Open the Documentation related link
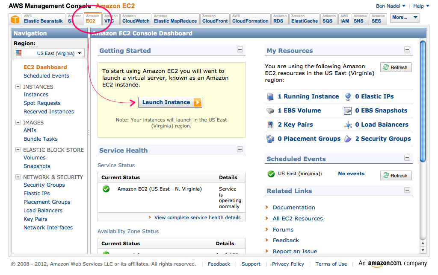The height and width of the screenshot is (275, 438). 294,207
